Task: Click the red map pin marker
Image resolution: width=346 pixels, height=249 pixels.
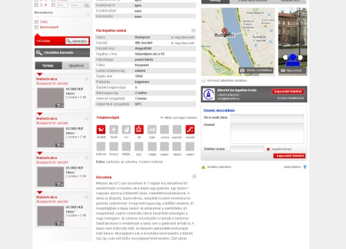Action: [224, 32]
